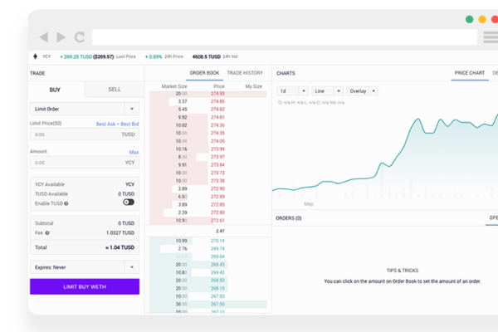
Task: Toggle the Enable TUSD switch
Action: [x=129, y=202]
